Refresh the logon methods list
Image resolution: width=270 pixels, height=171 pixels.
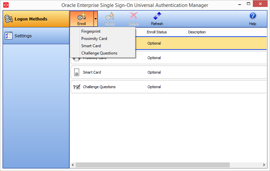click(157, 19)
